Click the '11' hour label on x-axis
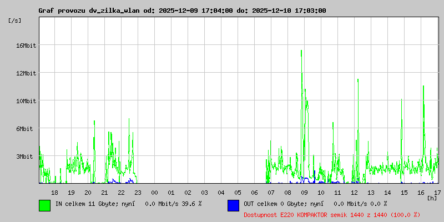 click(337, 193)
